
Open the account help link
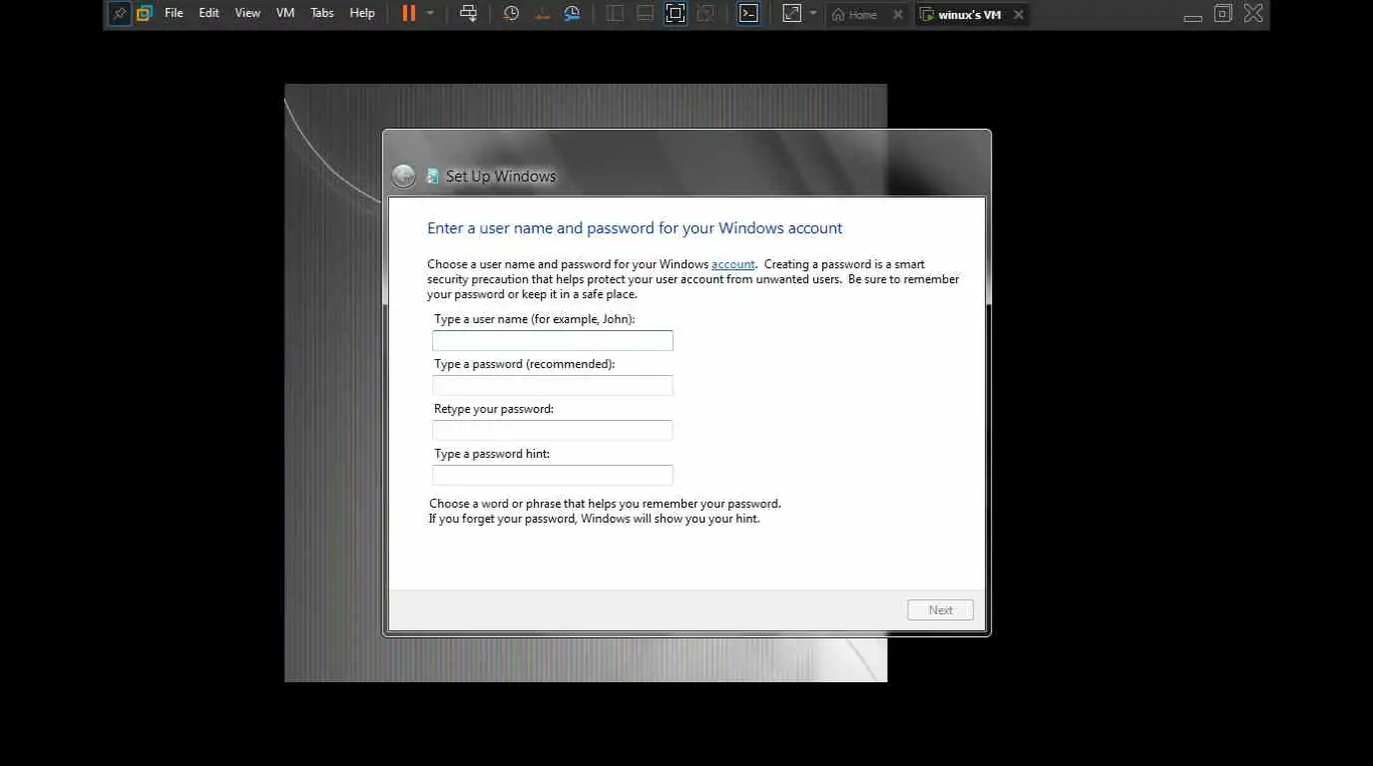click(733, 264)
